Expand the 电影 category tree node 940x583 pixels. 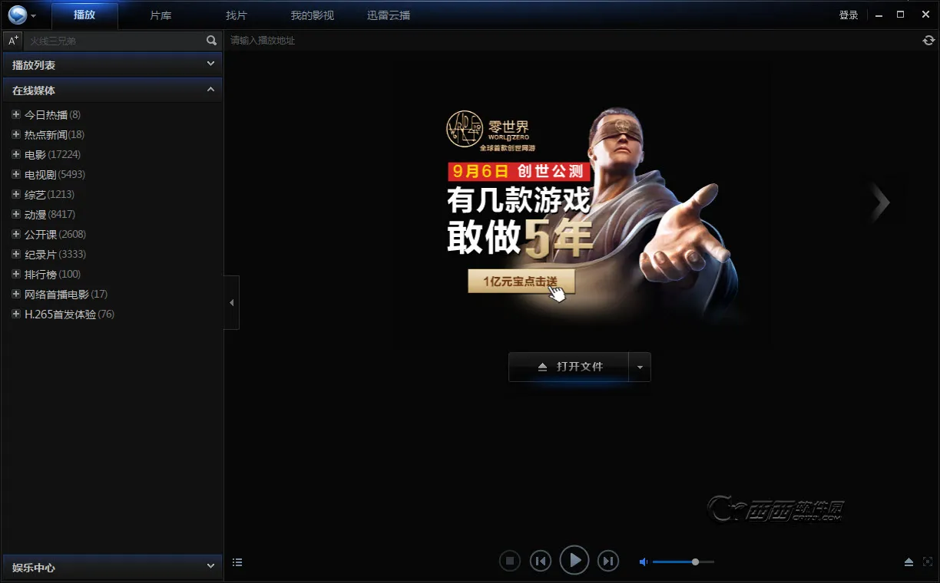(15, 154)
